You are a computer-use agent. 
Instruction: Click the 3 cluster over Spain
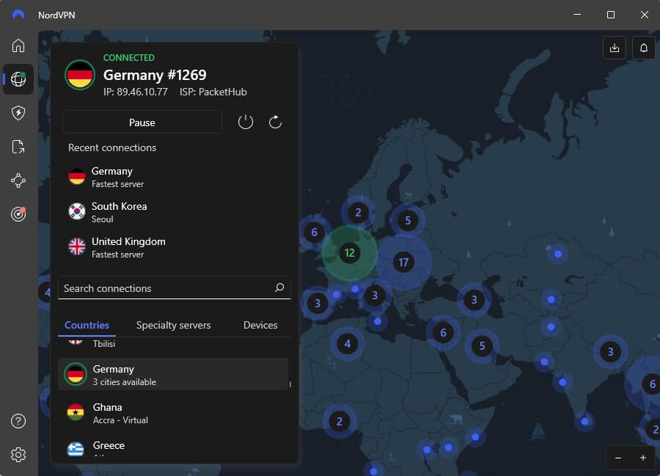pos(318,304)
